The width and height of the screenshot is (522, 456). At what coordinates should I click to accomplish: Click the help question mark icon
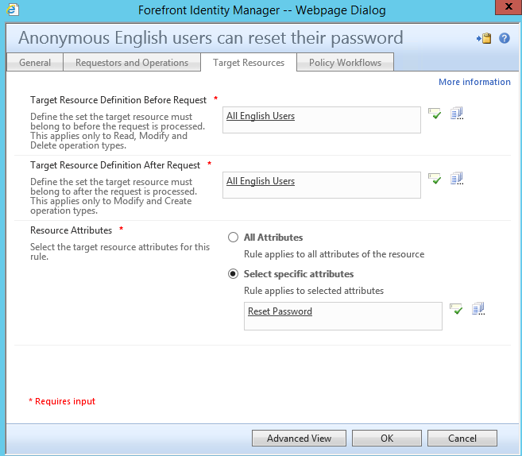point(505,38)
